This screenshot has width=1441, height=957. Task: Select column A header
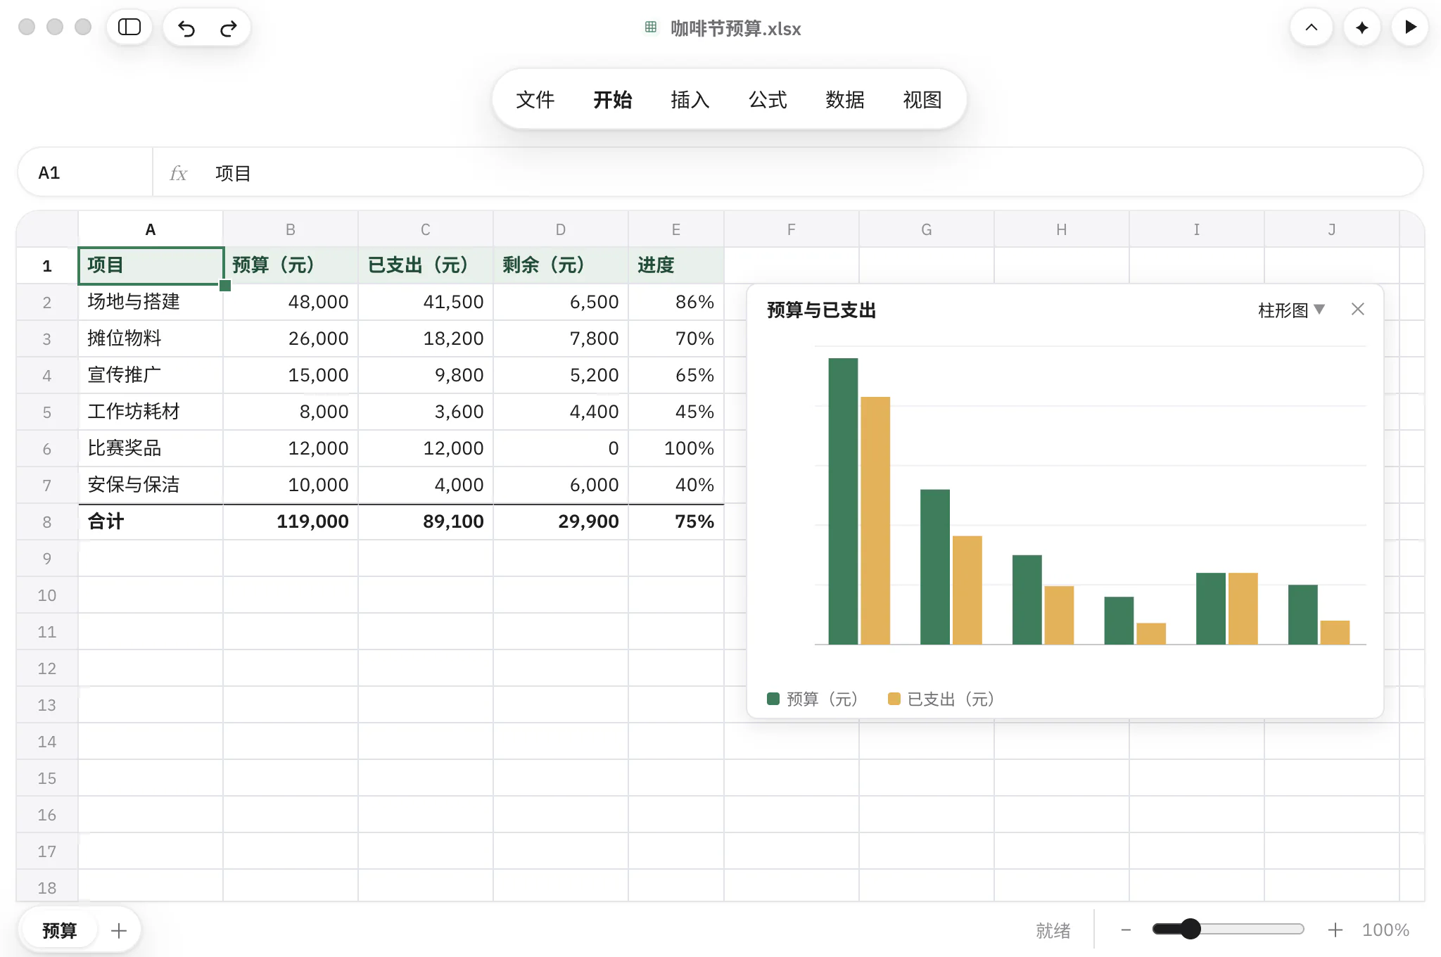[x=151, y=229]
